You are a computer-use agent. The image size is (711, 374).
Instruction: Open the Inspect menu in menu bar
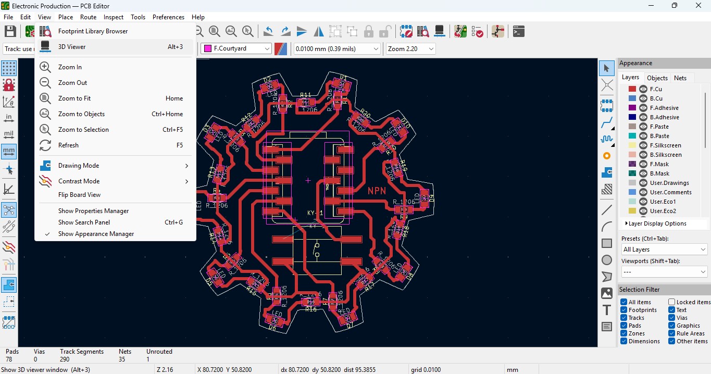pos(114,17)
